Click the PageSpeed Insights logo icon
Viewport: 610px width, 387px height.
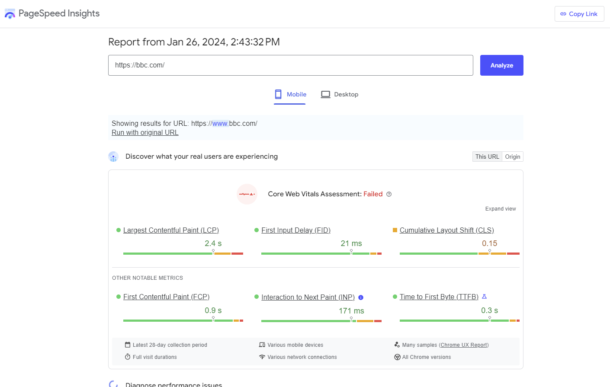click(x=10, y=14)
